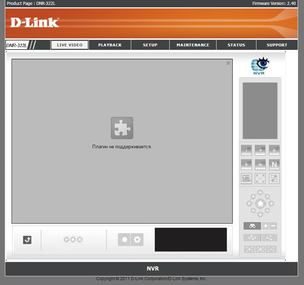
Task: Move camera down-right with diagonal PTZ arrow
Action: pyautogui.click(x=267, y=210)
